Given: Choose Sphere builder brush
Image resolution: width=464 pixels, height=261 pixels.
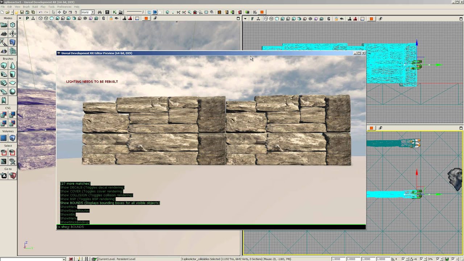Looking at the screenshot, I should pyautogui.click(x=12, y=92).
